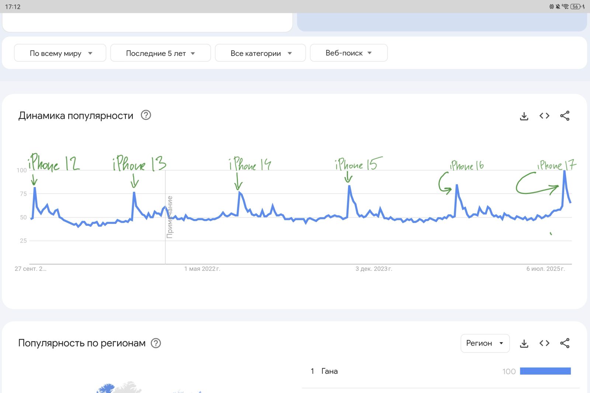Share the regional popularity section
Screen dimensions: 590x393
[x=565, y=343]
